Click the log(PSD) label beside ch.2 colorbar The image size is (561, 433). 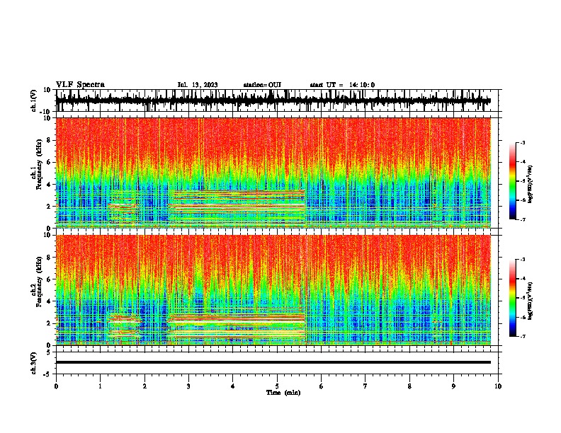(531, 301)
